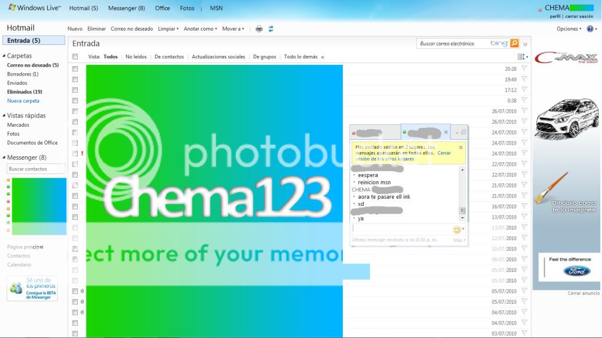Screen dimensions: 602x338
Task: Click the Messenger BETA promo icon
Action: (x=16, y=288)
